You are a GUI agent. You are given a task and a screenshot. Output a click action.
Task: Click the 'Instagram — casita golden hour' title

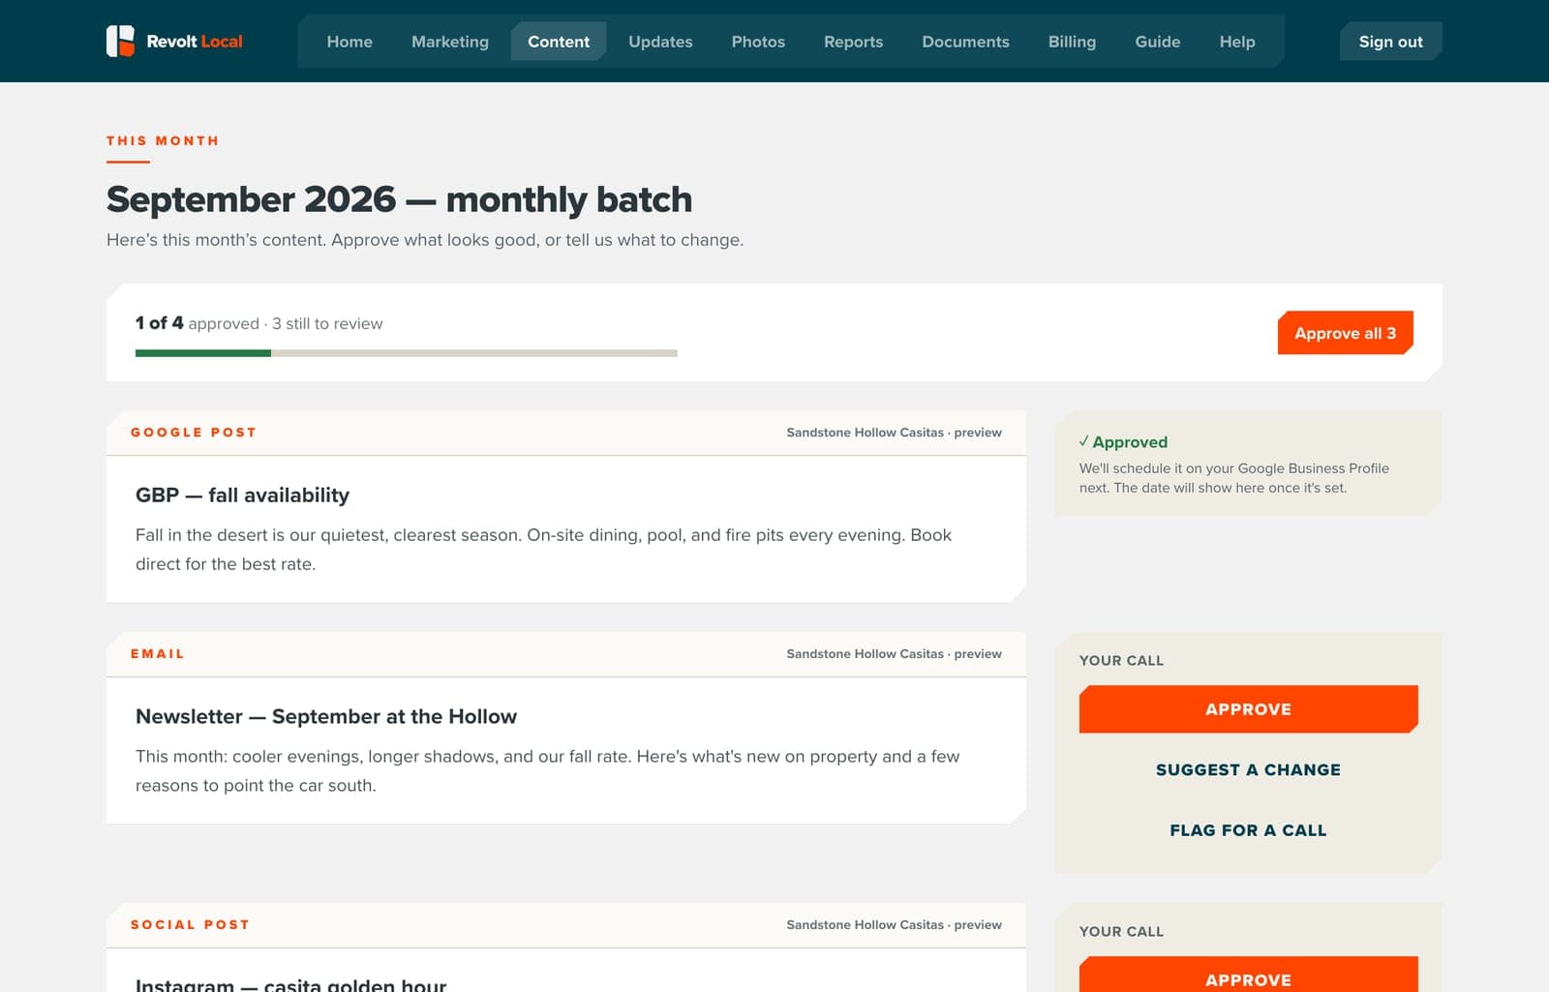[x=290, y=984]
